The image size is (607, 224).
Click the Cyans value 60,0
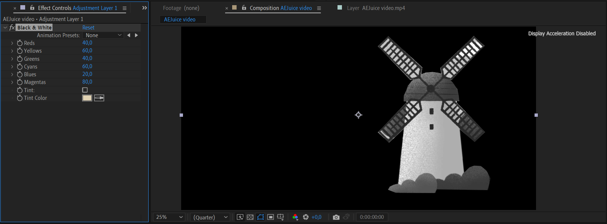(87, 66)
